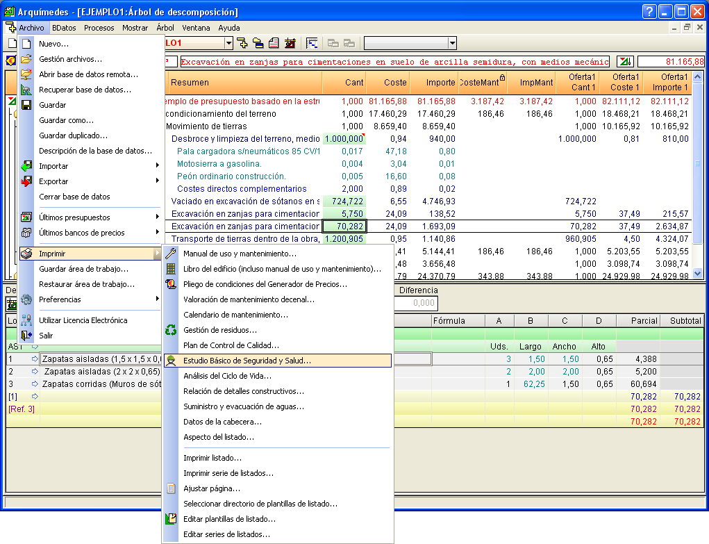Open the Procesos menu

99,28
